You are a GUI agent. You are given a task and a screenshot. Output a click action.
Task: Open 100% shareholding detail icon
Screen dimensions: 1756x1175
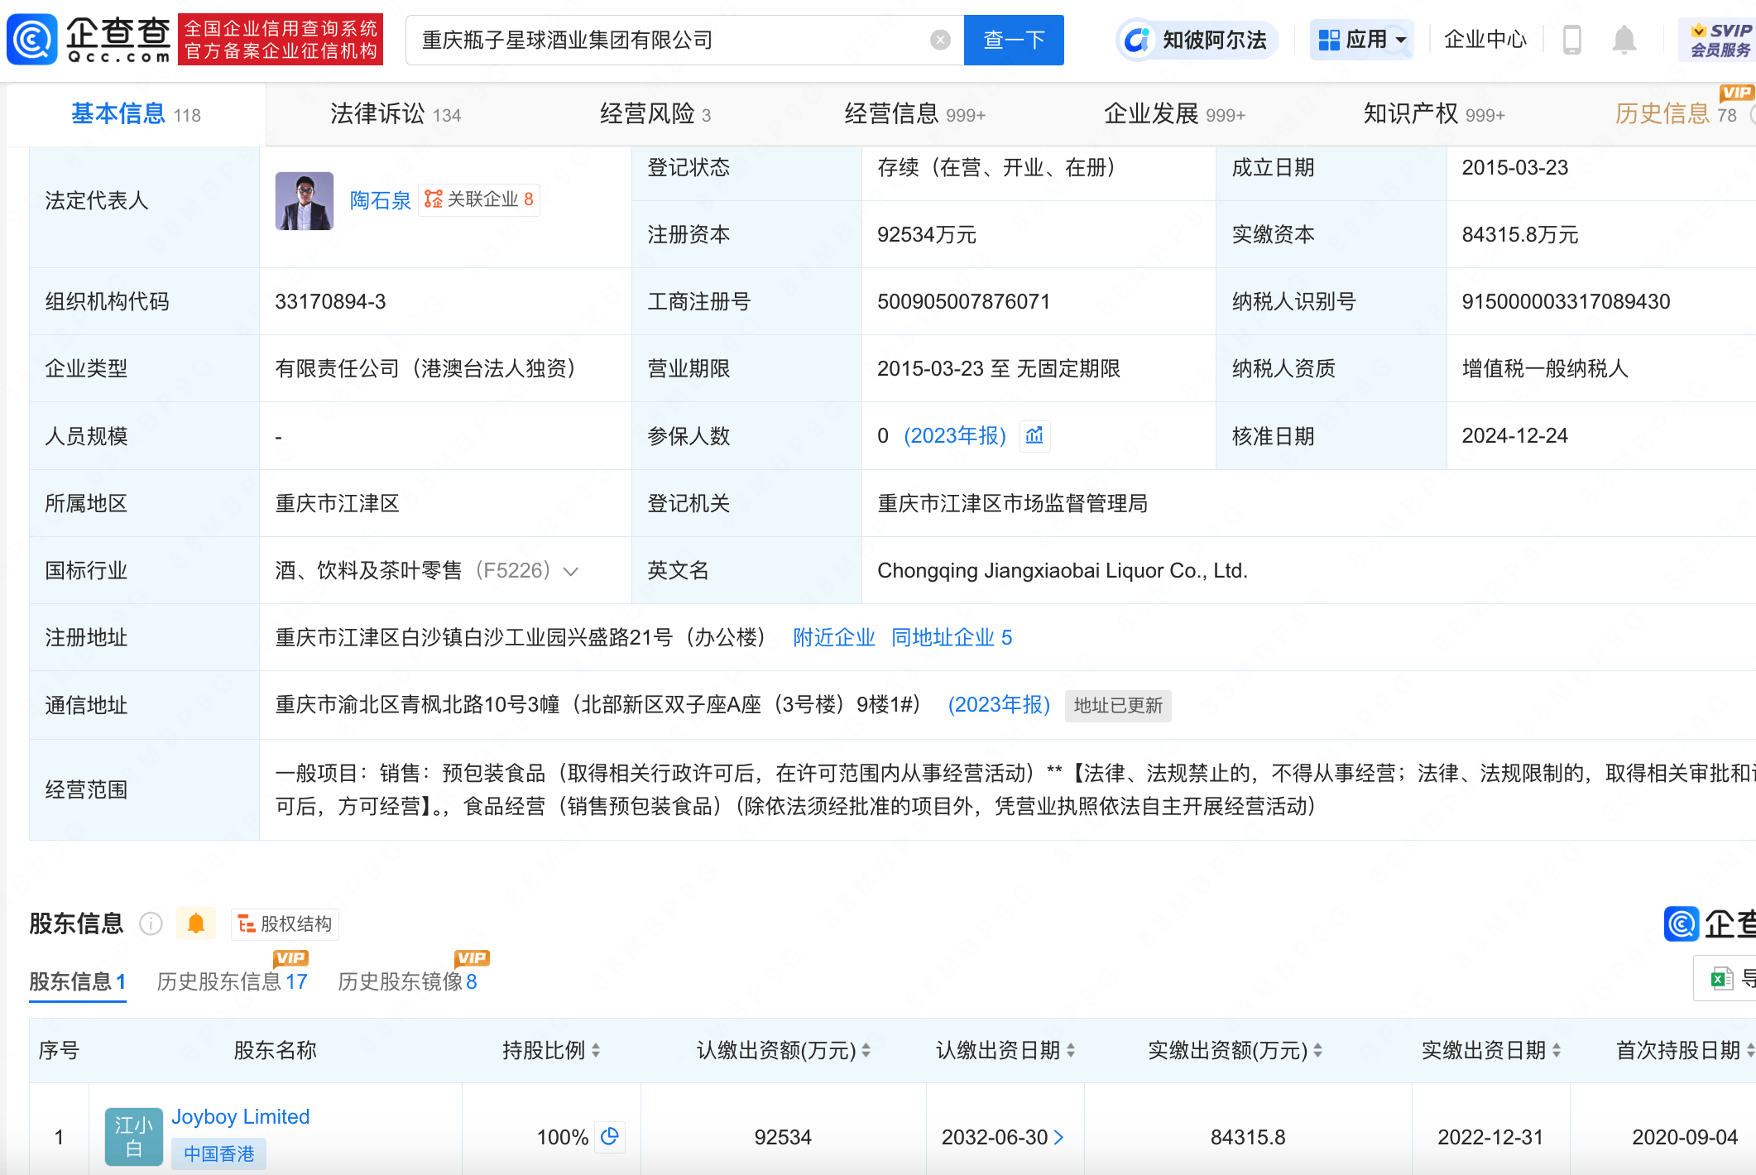pyautogui.click(x=610, y=1136)
